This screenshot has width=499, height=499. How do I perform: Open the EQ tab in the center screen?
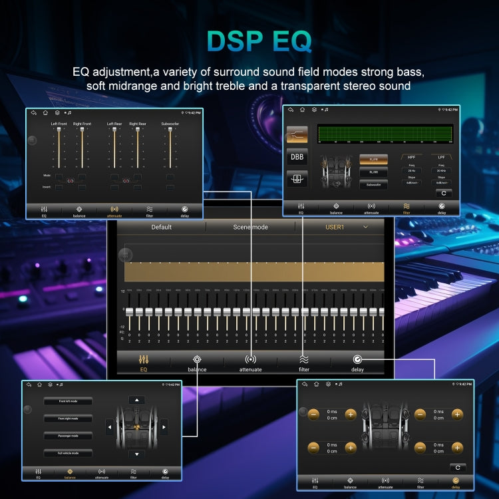[143, 363]
